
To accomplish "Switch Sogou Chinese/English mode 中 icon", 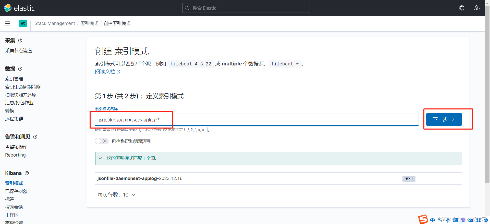I will pyautogui.click(x=432, y=220).
